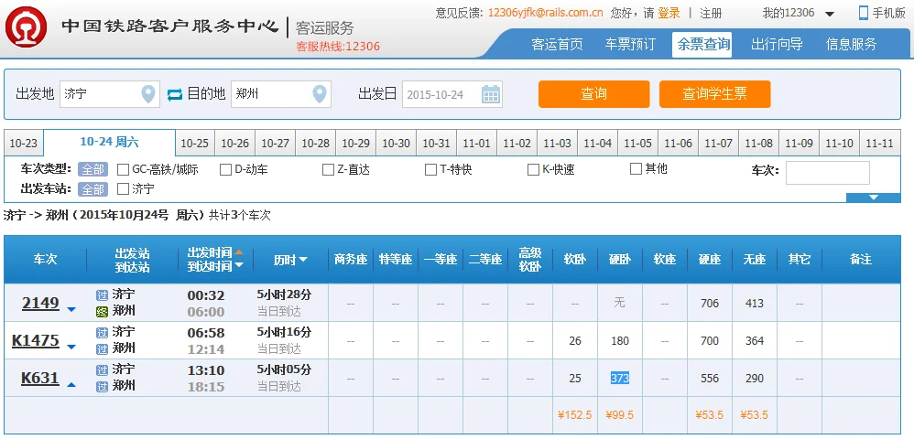Screen dimensions: 914x439
Task: Click the departure station location pin icon
Action: (x=148, y=93)
